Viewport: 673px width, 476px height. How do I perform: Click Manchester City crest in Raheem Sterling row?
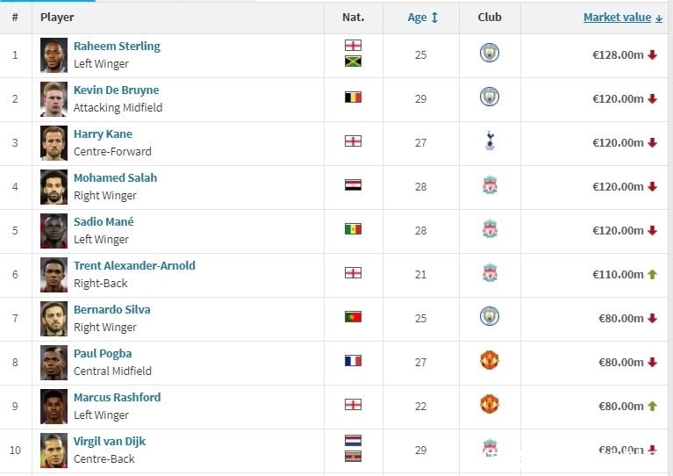tap(490, 54)
